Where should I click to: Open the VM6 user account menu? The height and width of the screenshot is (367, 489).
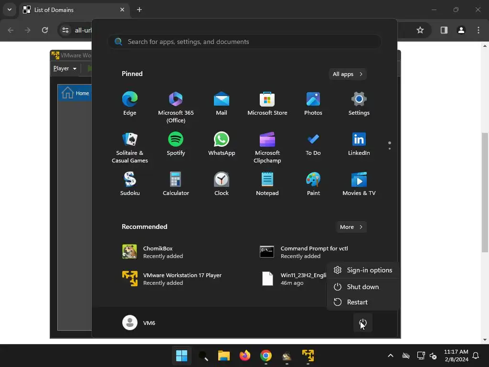(139, 323)
